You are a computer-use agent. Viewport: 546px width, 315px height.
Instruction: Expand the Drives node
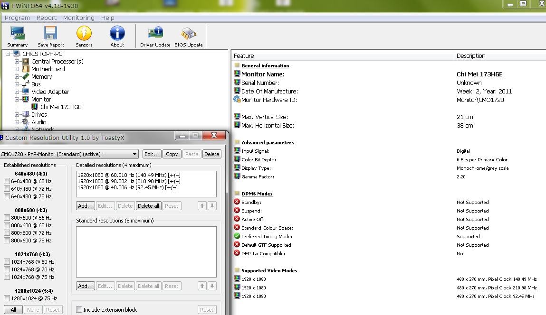[x=17, y=114]
